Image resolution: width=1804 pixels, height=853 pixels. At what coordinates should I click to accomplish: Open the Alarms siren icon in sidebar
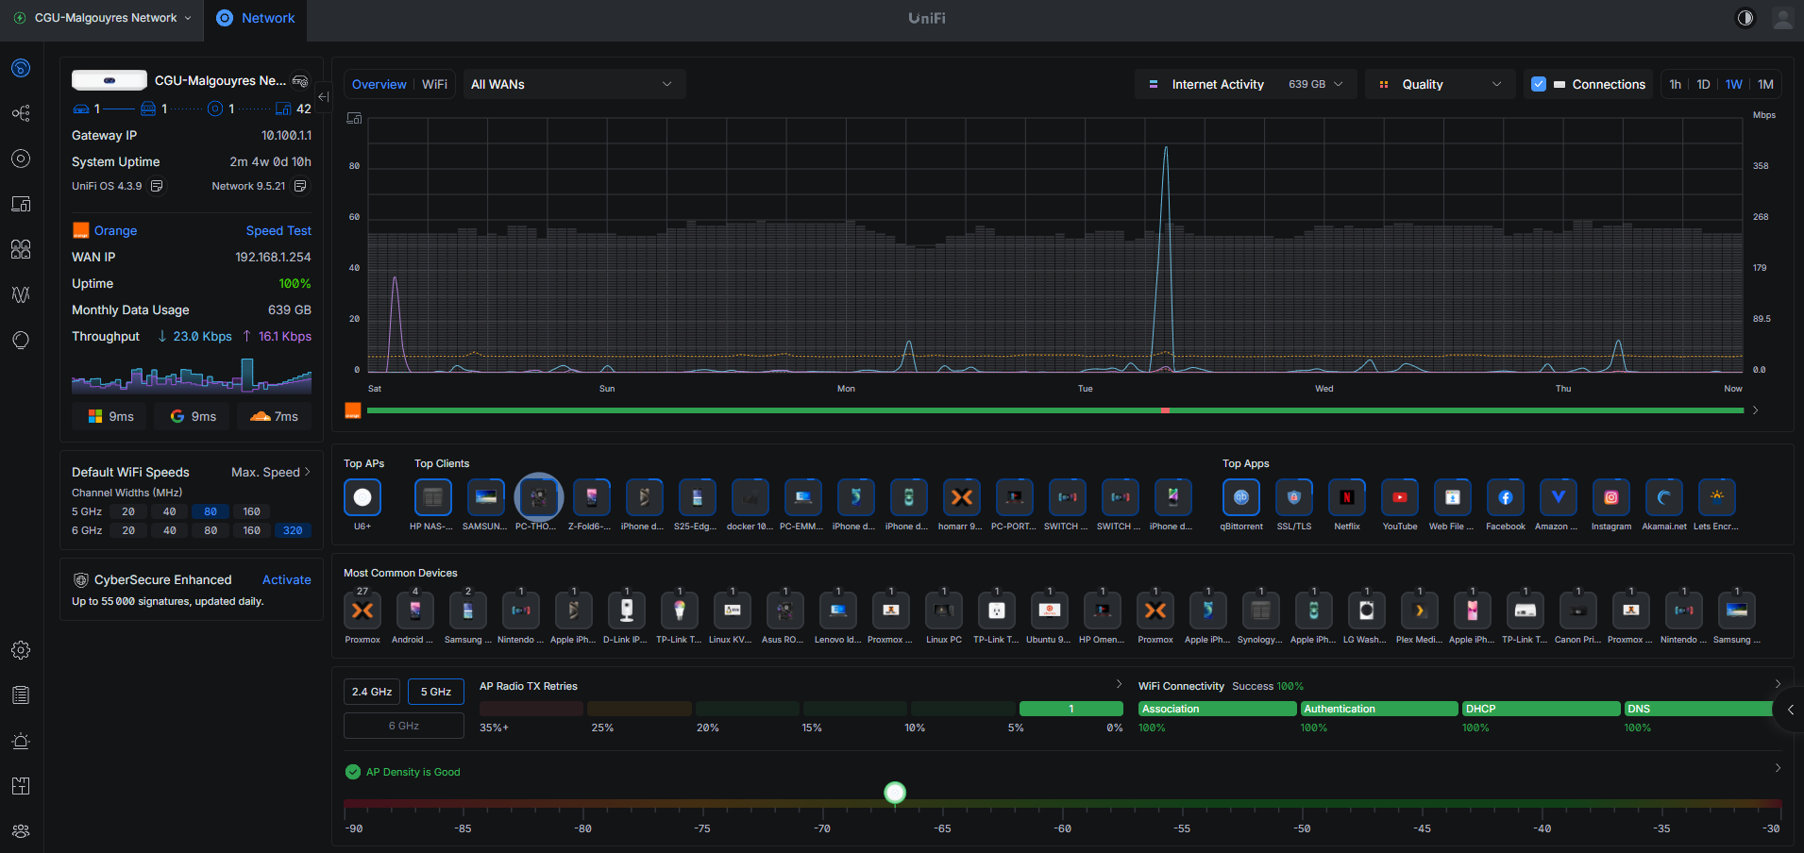(21, 741)
